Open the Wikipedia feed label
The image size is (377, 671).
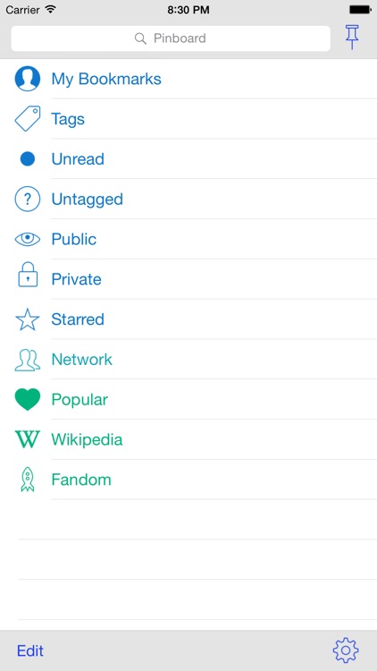point(87,439)
